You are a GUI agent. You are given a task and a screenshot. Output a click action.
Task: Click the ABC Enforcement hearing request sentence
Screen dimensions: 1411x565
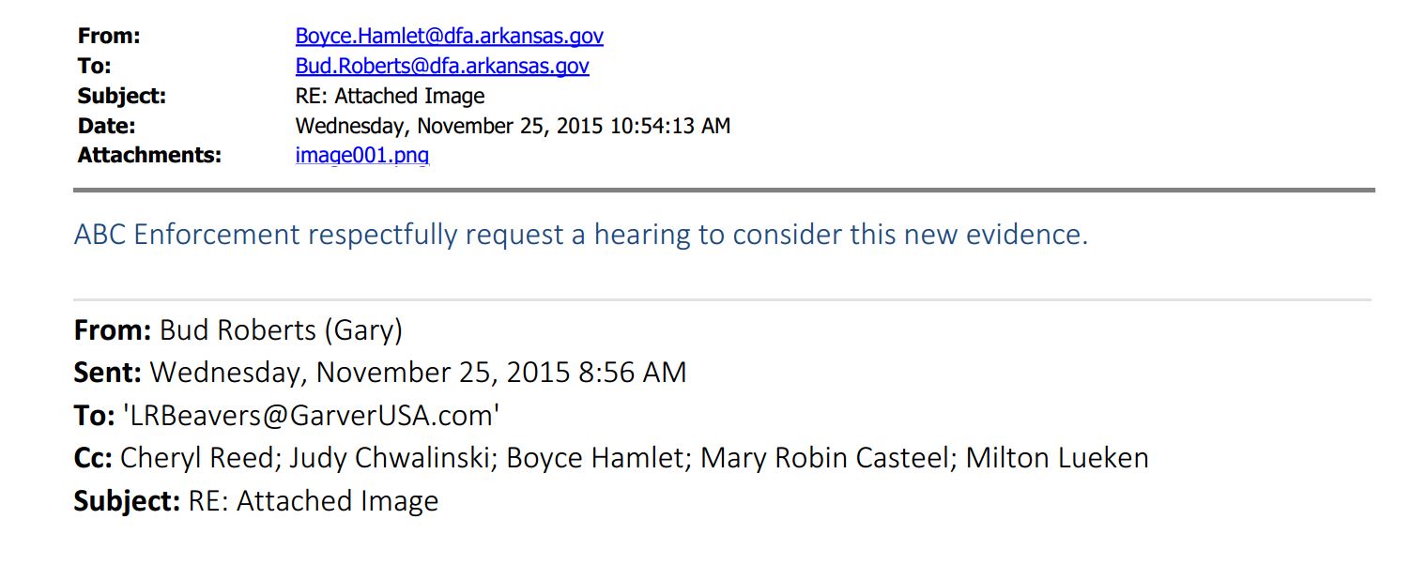581,235
